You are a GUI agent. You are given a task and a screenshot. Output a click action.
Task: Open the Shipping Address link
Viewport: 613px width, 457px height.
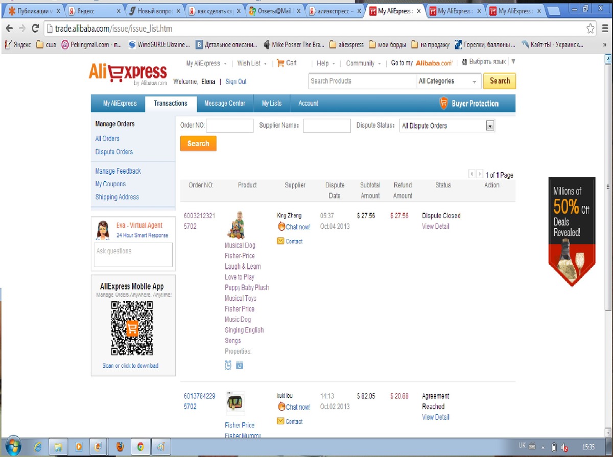click(117, 197)
